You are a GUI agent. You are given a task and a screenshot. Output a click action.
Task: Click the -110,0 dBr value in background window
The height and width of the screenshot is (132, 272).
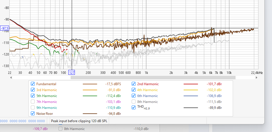(x=141, y=129)
